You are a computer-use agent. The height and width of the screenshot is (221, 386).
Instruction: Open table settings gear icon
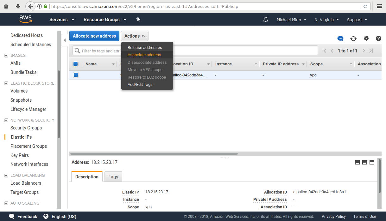point(366,39)
